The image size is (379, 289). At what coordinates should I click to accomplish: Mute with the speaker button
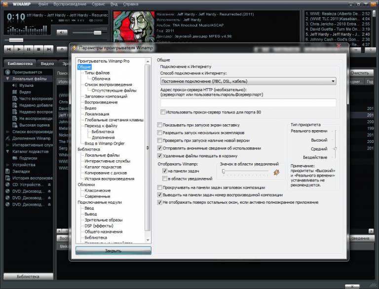click(62, 32)
